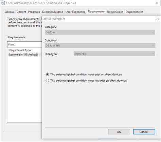Cancel the Edit Requirement dialog
Viewport: 161px width, 142px height.
pos(144,132)
